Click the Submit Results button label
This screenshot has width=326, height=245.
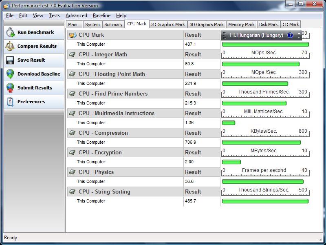pyautogui.click(x=35, y=88)
